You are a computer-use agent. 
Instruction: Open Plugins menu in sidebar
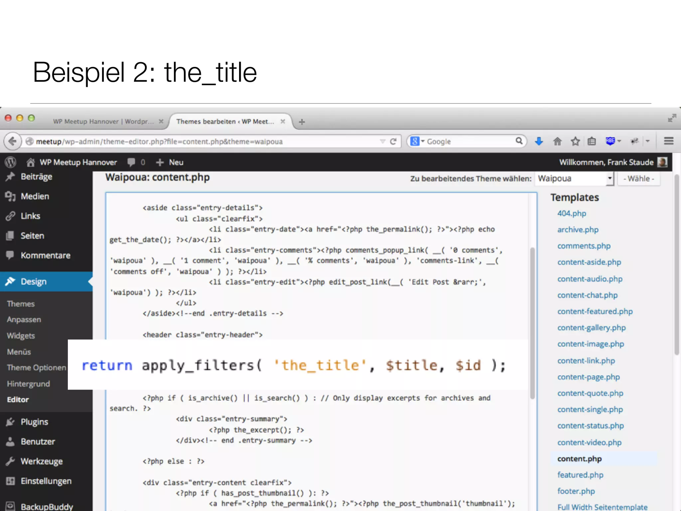point(34,422)
